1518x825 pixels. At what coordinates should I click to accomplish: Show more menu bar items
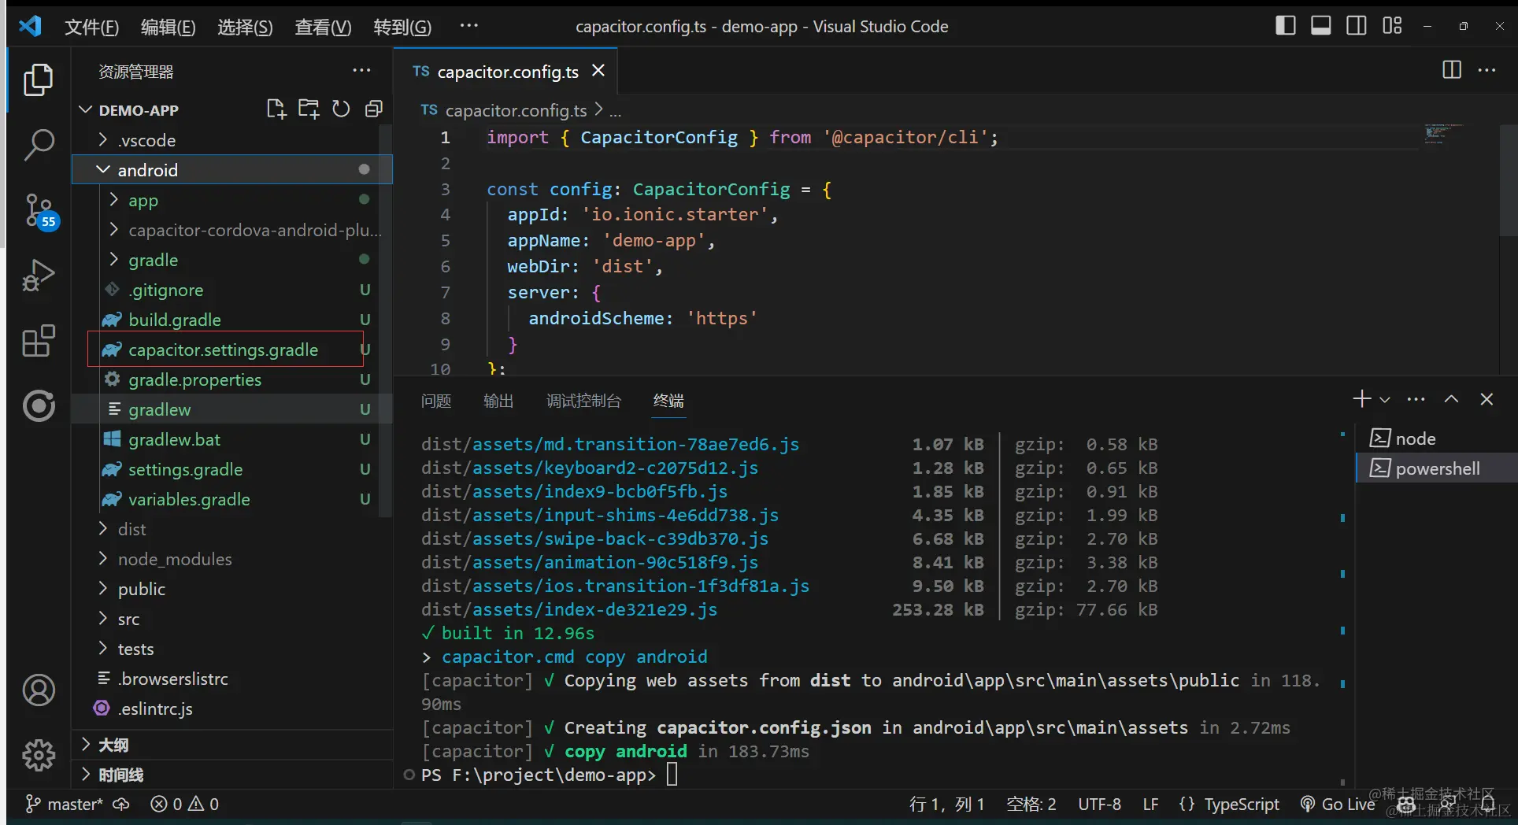(x=469, y=25)
